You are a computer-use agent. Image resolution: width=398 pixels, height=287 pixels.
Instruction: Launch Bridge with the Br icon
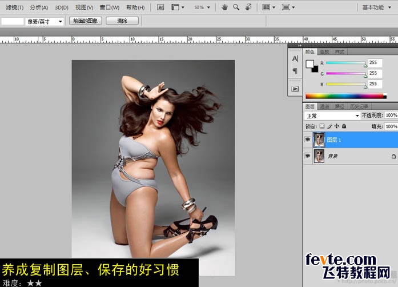(x=160, y=7)
